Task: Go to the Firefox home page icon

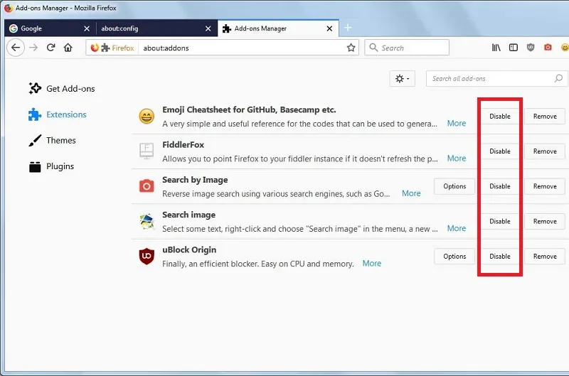Action: click(68, 48)
